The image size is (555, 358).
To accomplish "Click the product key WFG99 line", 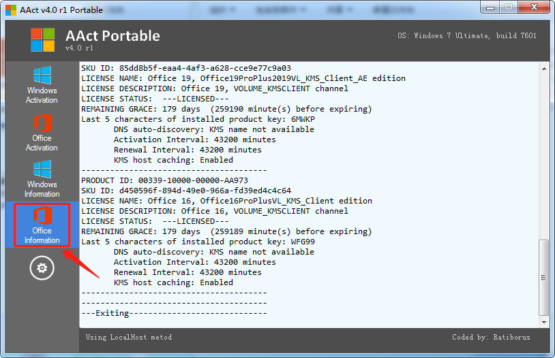I will 198,242.
